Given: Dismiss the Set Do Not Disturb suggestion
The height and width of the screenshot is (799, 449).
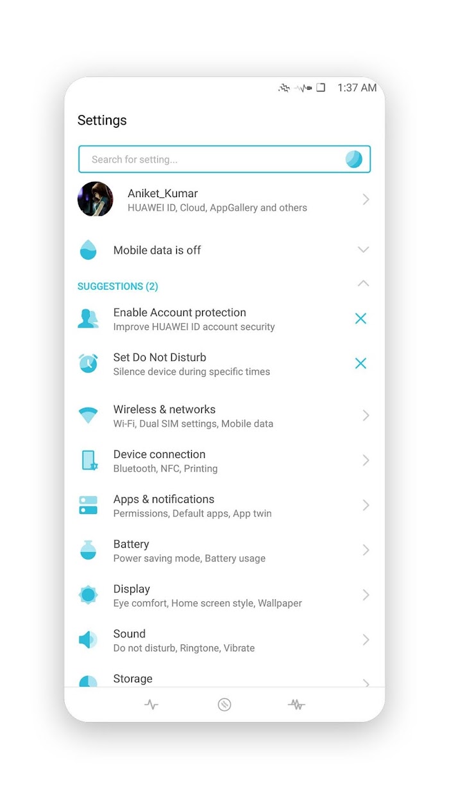Looking at the screenshot, I should (x=360, y=364).
